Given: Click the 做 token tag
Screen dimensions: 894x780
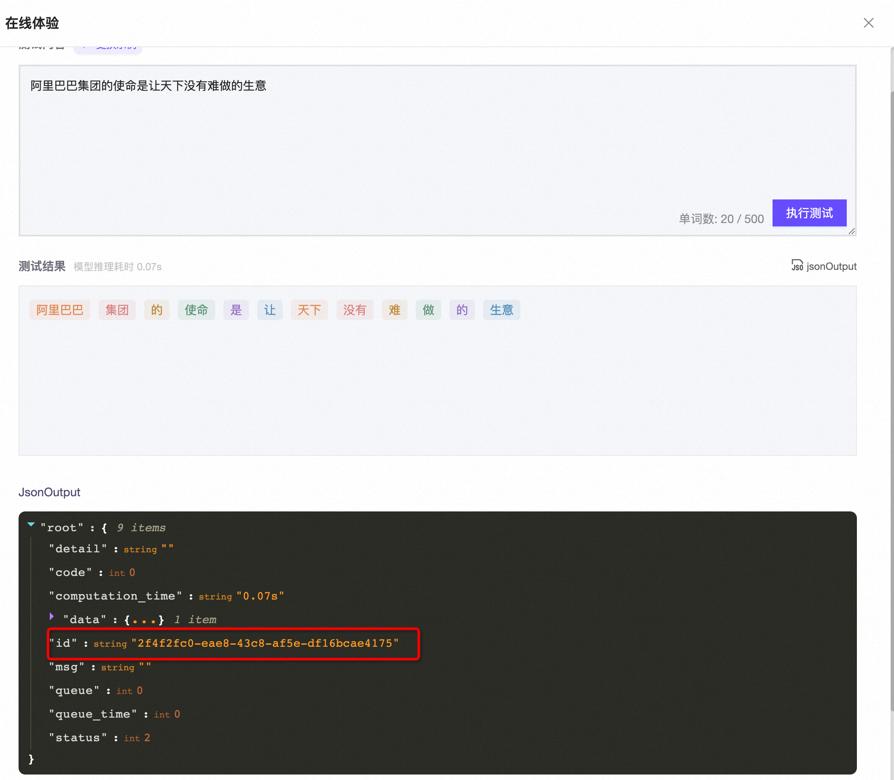Looking at the screenshot, I should 428,310.
